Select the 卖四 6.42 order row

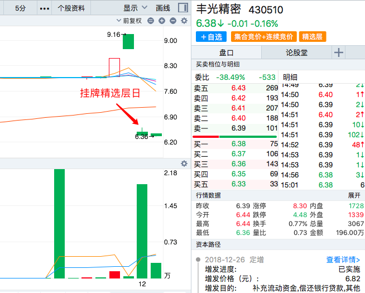tap(236, 98)
